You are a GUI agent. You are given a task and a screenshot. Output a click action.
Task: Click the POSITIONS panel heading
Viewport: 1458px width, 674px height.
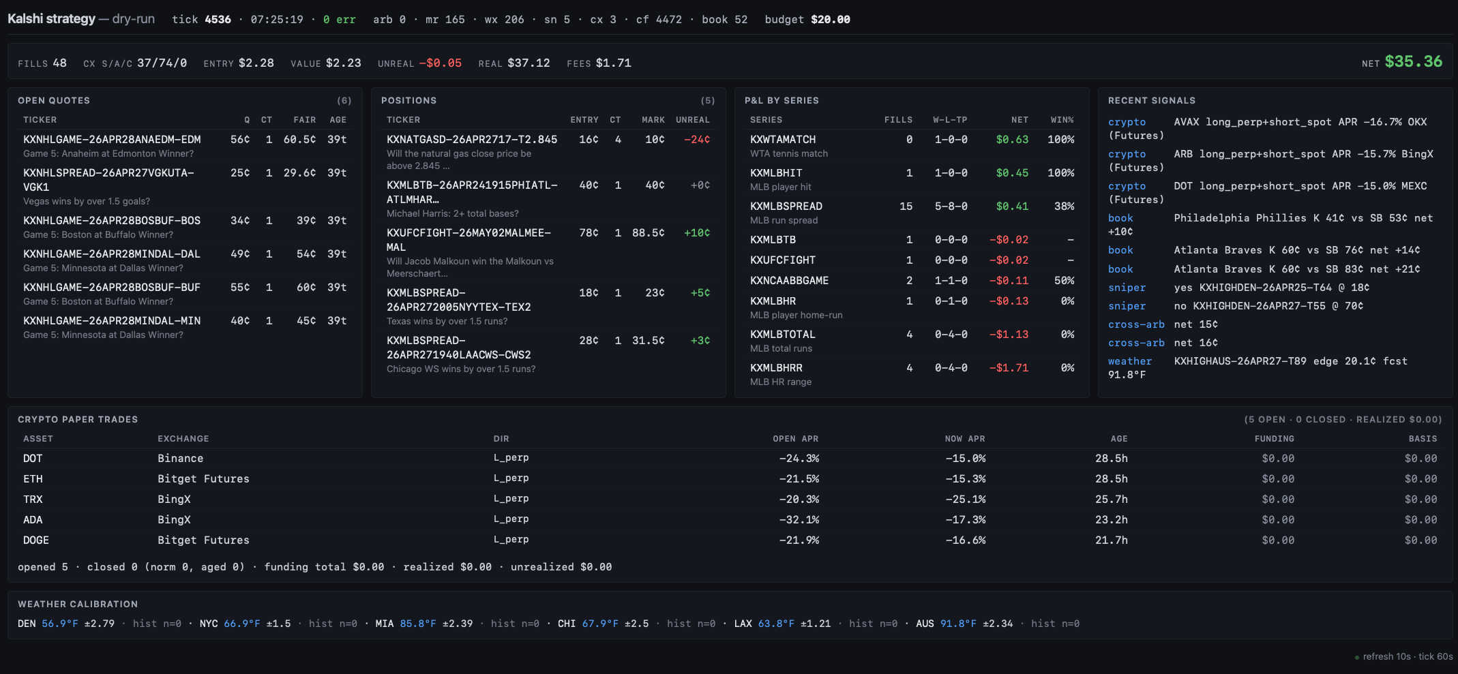tap(408, 100)
